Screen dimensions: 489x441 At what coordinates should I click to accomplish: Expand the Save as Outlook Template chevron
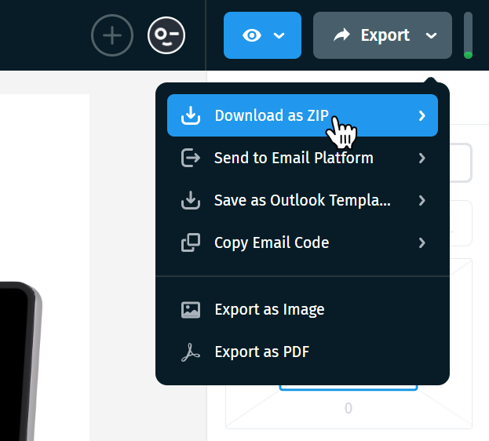tap(422, 201)
